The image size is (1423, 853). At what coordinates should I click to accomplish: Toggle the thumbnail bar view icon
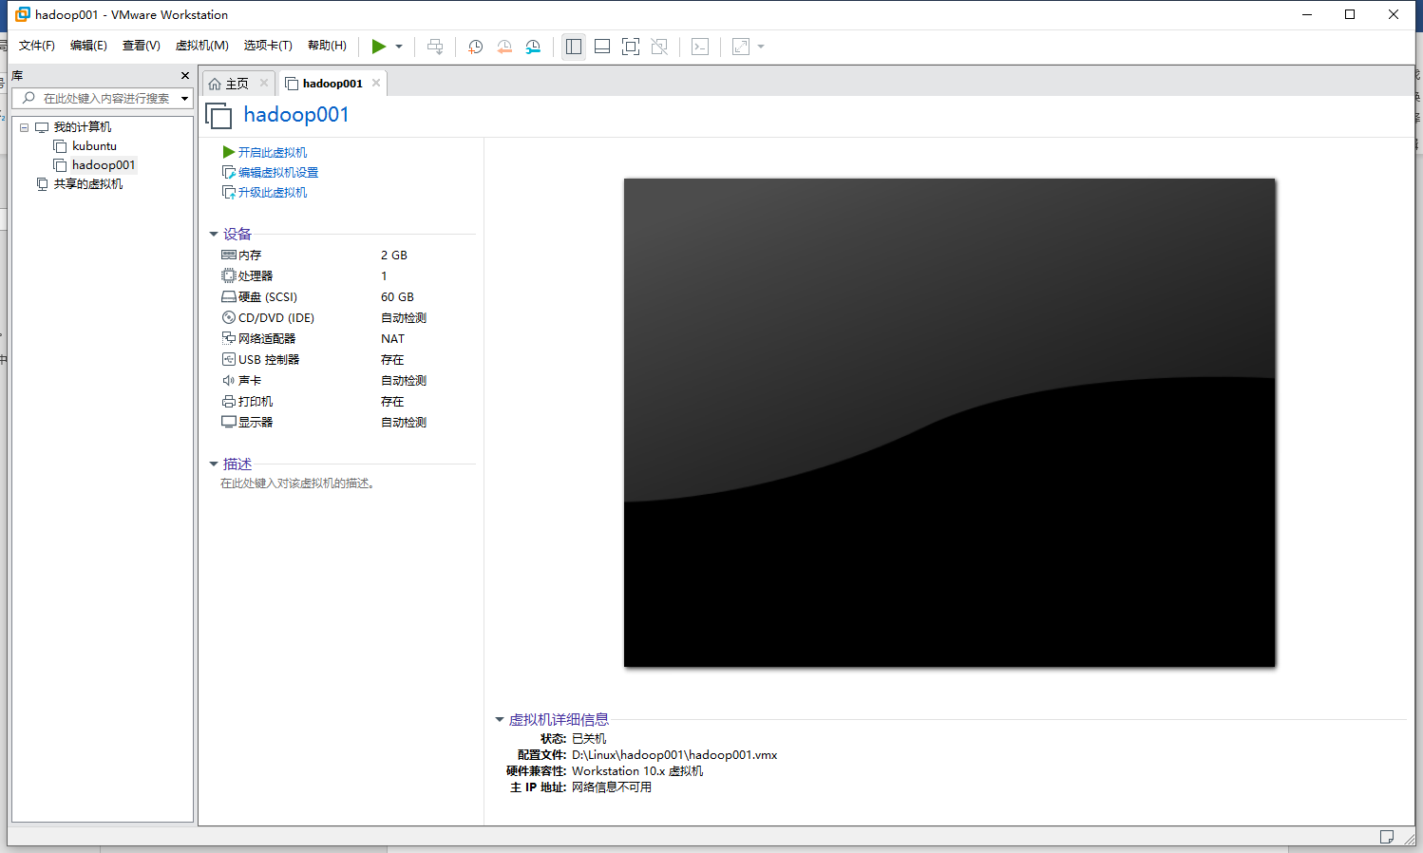602,47
